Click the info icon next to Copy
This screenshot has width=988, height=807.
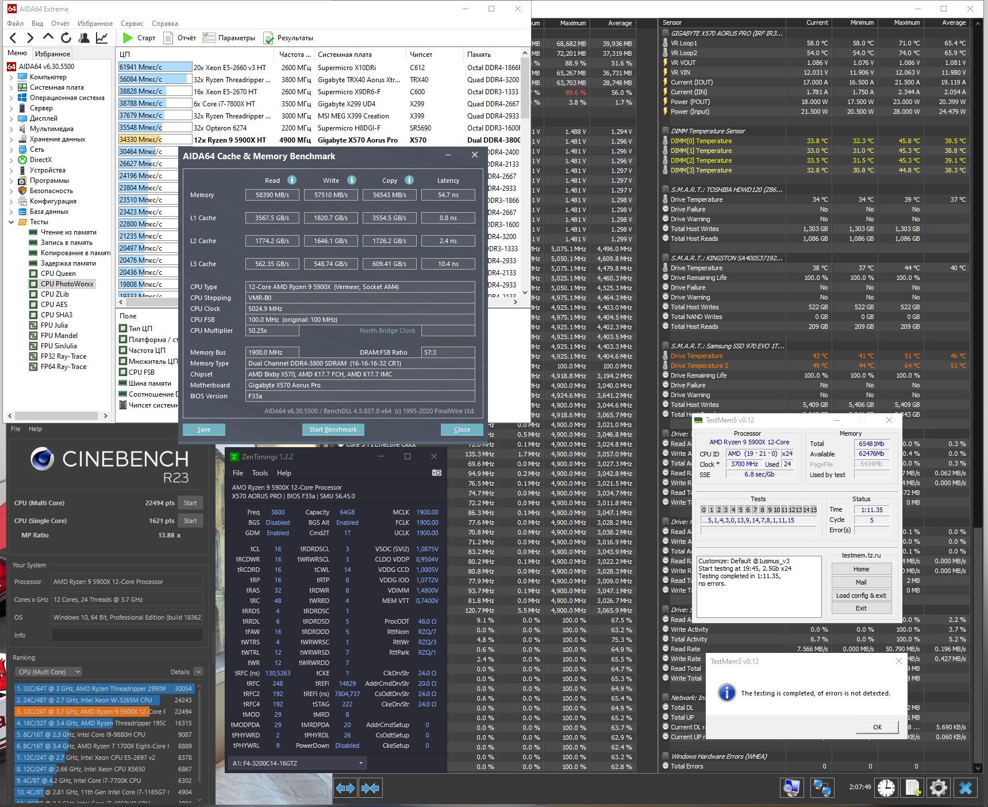click(x=409, y=180)
